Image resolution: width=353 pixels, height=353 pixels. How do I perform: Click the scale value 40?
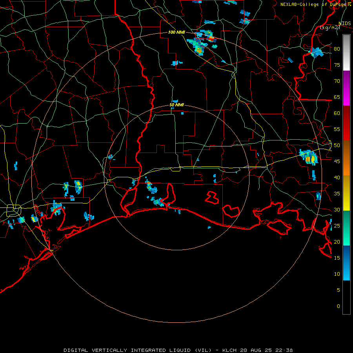click(337, 177)
